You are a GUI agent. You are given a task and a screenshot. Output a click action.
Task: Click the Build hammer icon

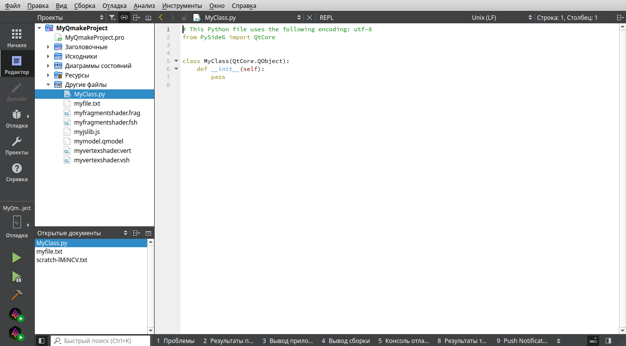(x=16, y=295)
